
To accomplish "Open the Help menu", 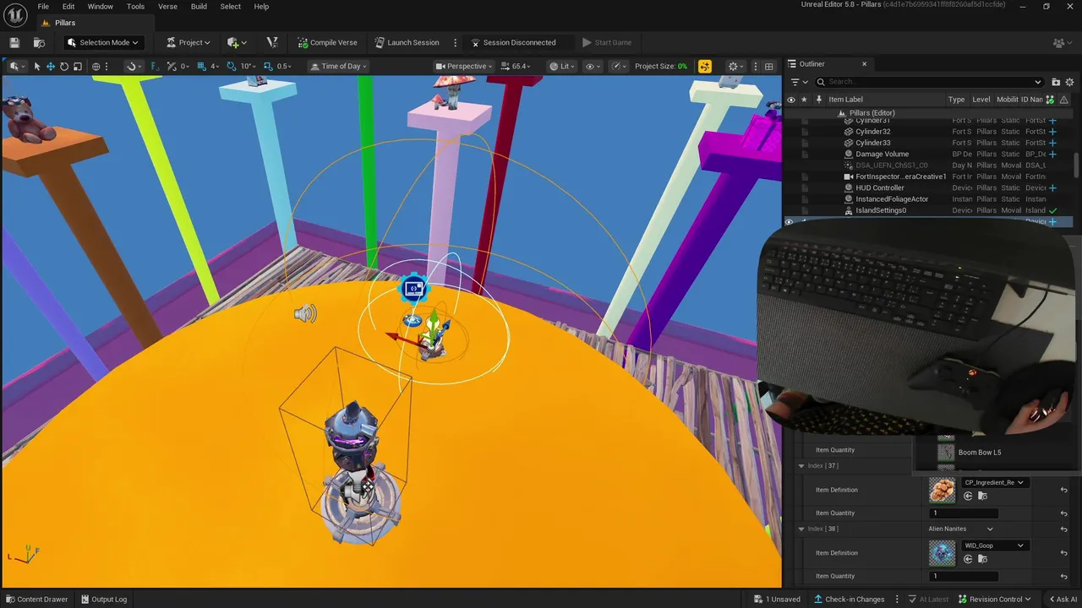I will 261,7.
